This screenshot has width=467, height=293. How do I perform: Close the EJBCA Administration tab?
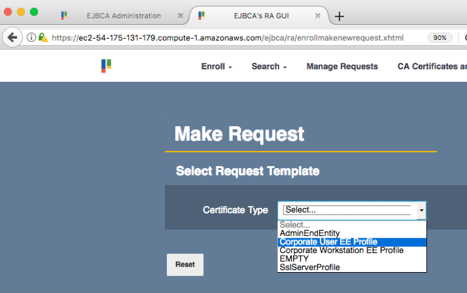coord(181,16)
